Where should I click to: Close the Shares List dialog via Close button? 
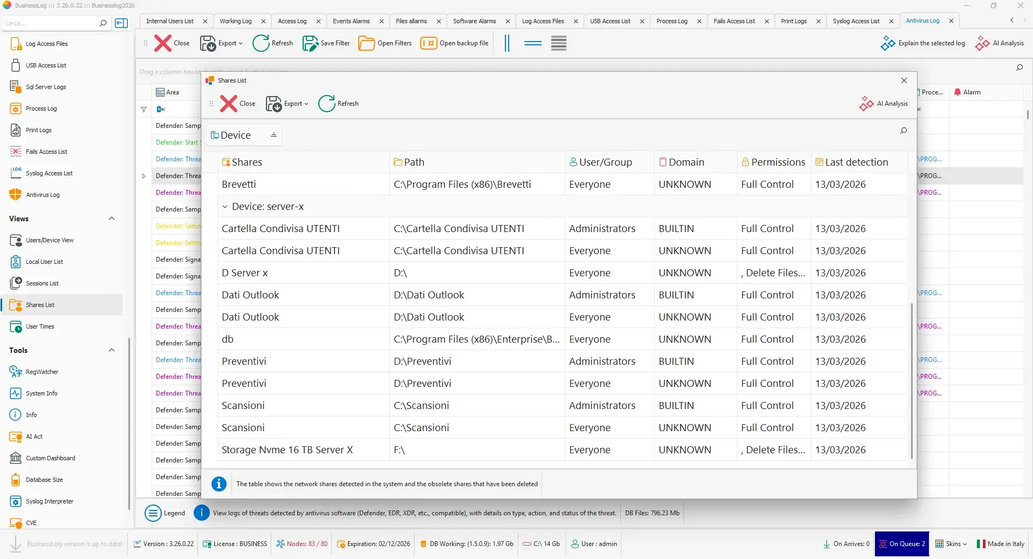point(238,104)
